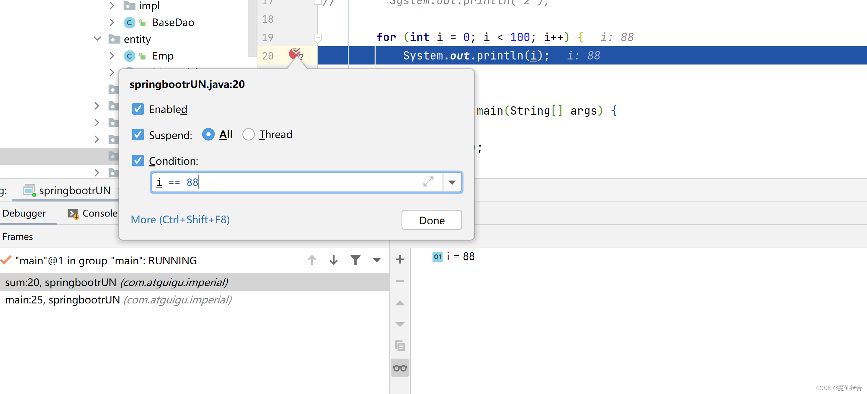The image size is (867, 394).
Task: Select the BaseDao class in tree
Action: click(x=173, y=22)
